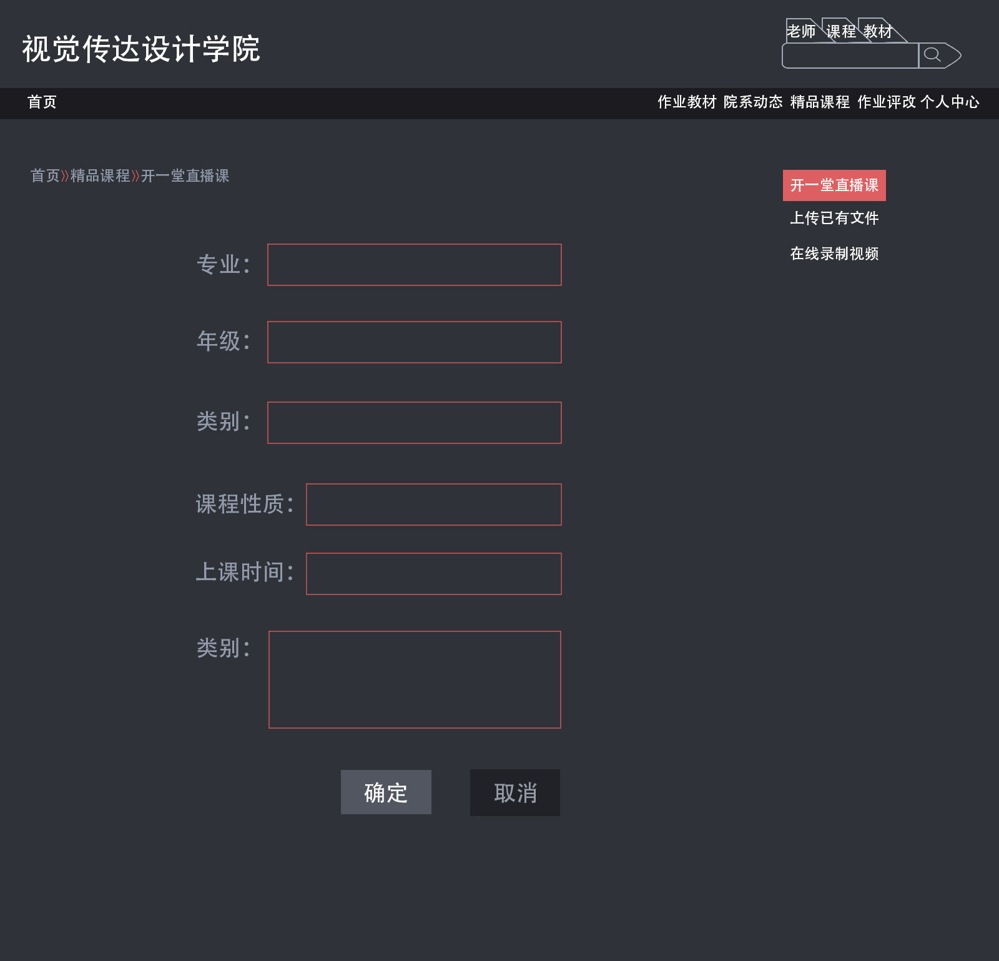Click 精品课程 in the breadcrumb trail
This screenshot has width=999, height=961.
click(100, 177)
